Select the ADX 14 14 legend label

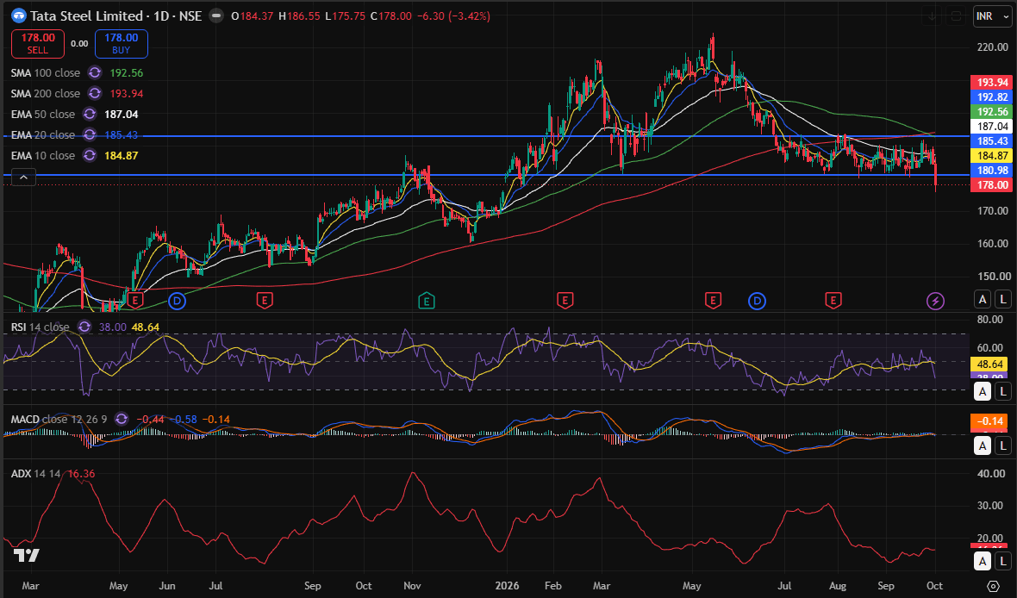click(35, 473)
